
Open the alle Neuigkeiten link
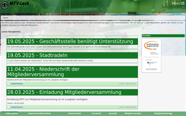click(x=10, y=112)
